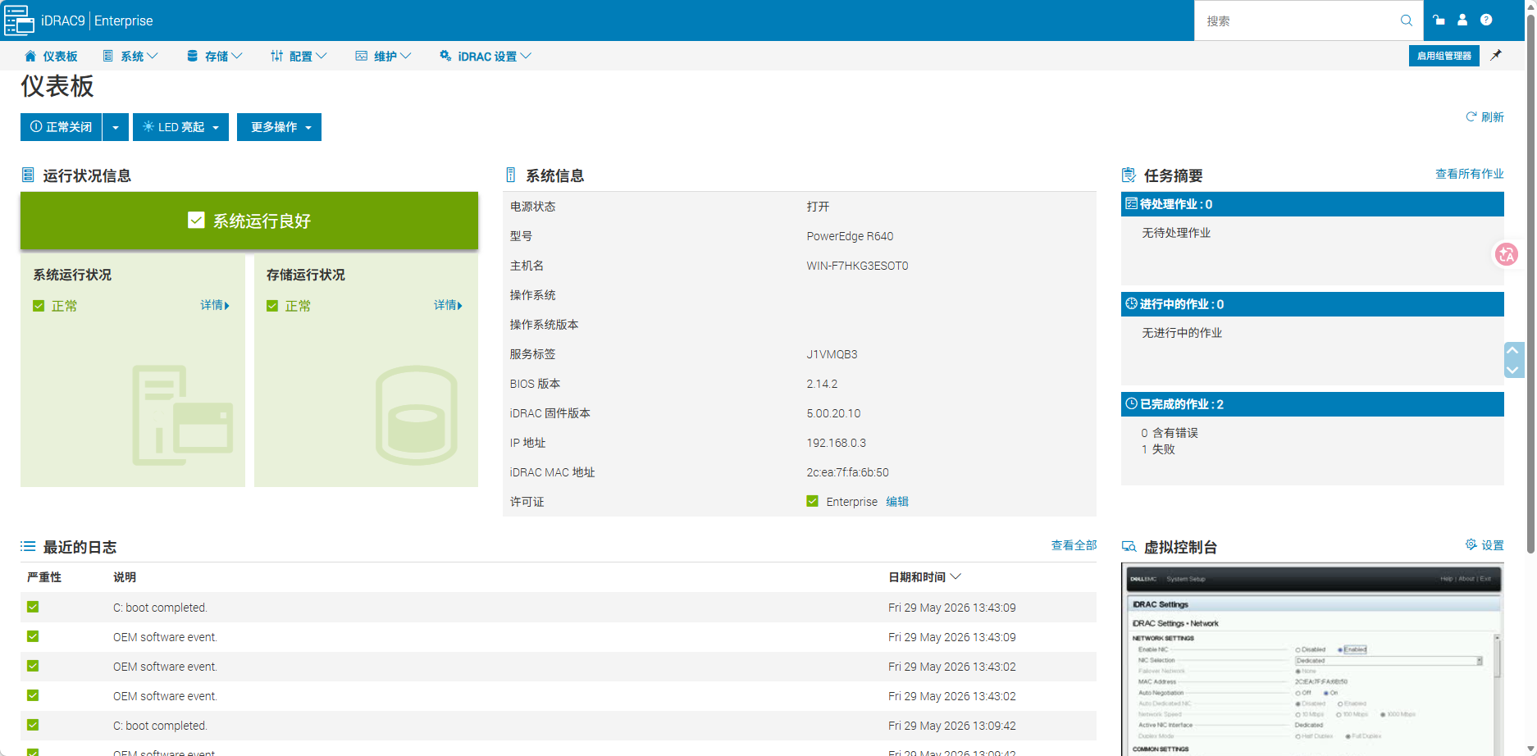Expand the arrow next to 正常关闭
The image size is (1537, 756).
[116, 127]
